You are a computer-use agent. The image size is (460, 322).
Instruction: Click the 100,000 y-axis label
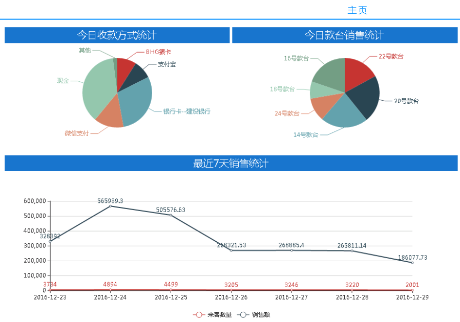point(35,275)
